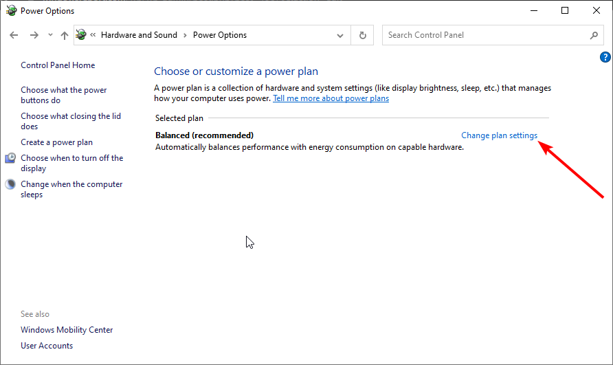Refresh the Power Options page
Viewport: 613px width, 365px height.
362,35
